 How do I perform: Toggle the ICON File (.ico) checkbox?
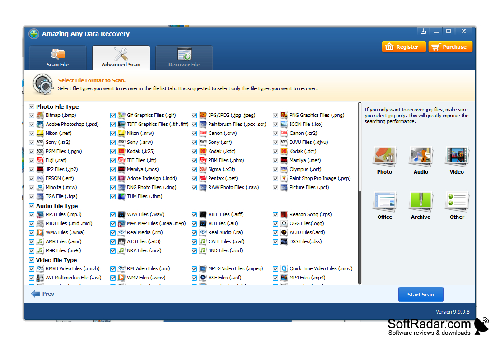point(276,124)
